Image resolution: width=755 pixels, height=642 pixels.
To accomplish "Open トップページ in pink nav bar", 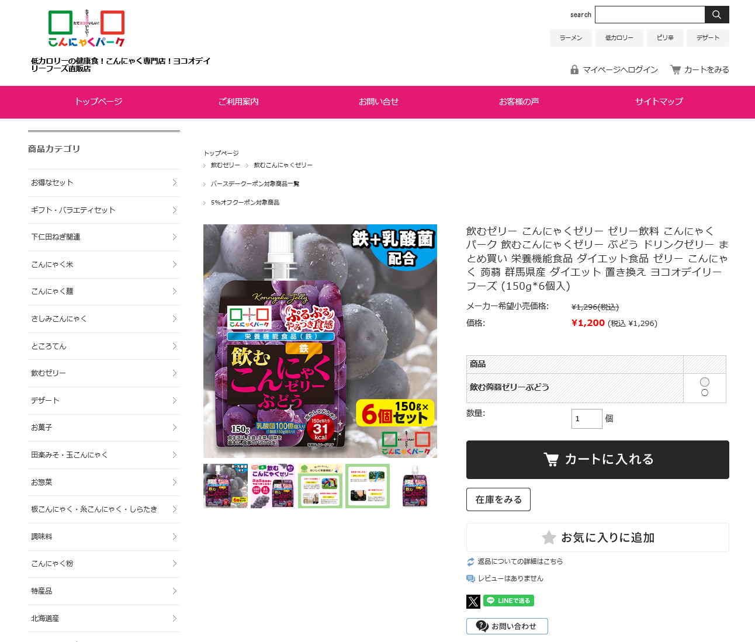I will pos(98,102).
